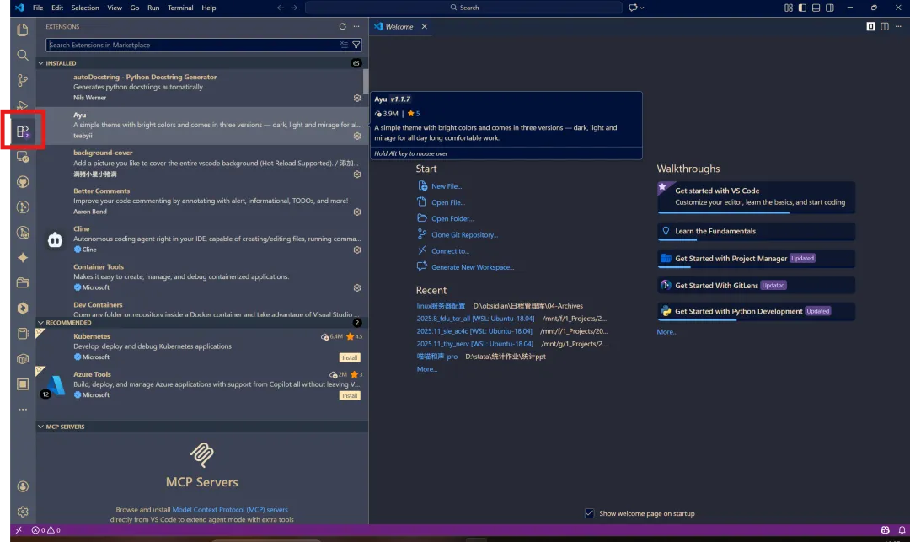Click the Open Folder... link

point(452,219)
